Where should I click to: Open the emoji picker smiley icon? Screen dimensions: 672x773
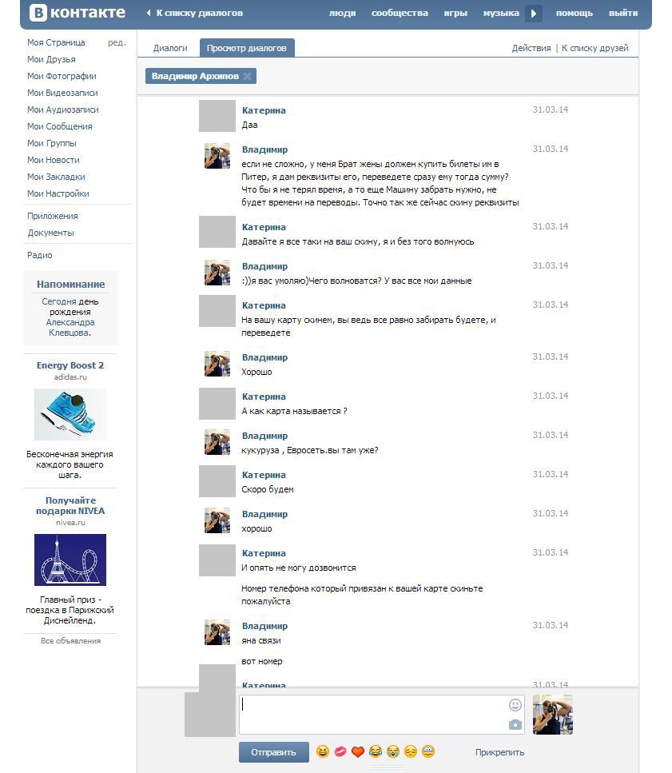point(515,705)
